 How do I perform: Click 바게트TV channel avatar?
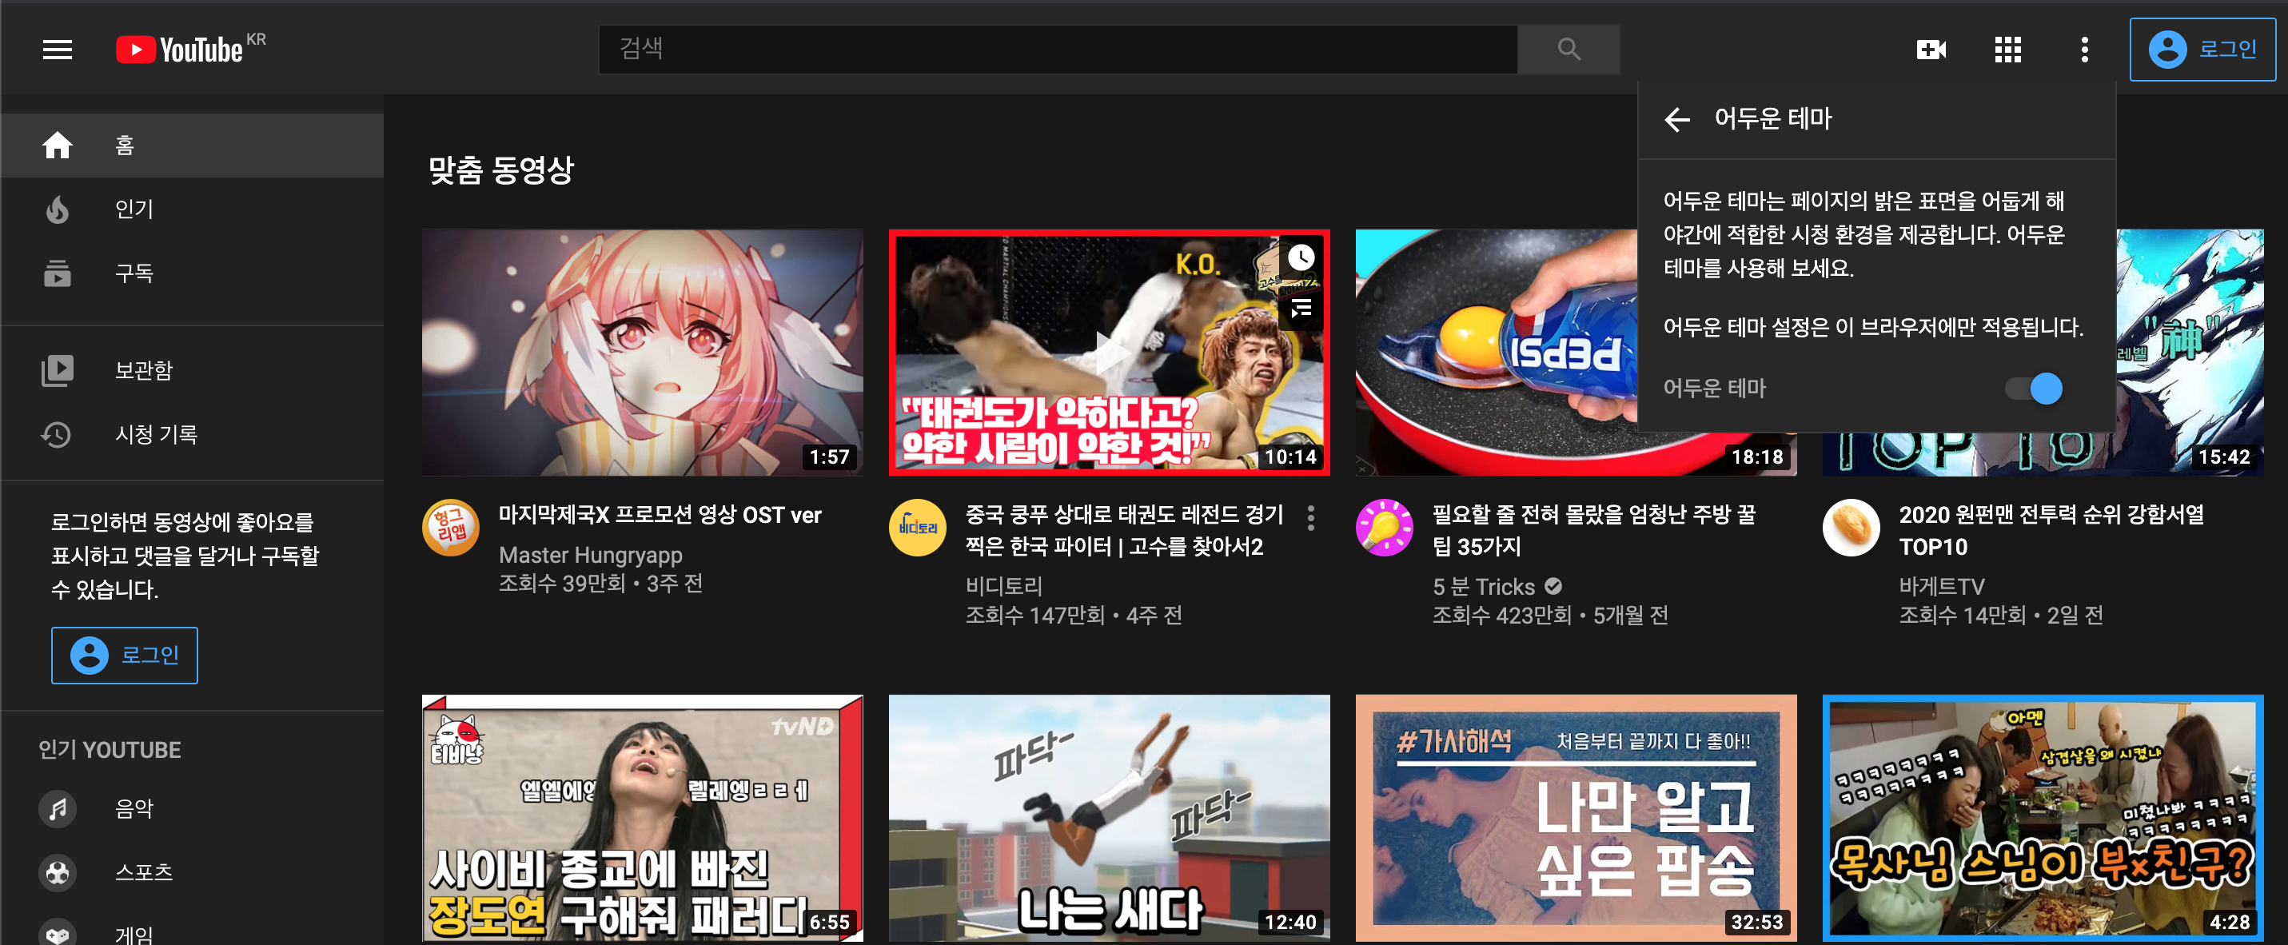(x=1851, y=528)
